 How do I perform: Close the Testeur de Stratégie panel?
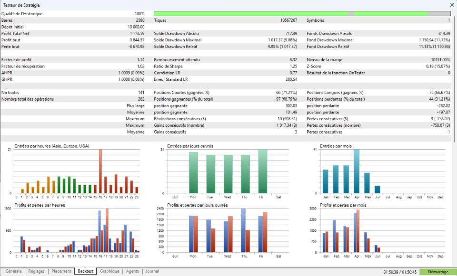pos(452,5)
